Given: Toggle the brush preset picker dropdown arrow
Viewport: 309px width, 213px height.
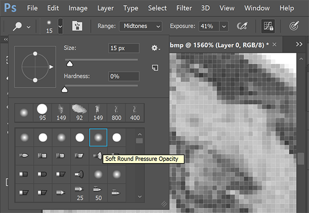Looking at the screenshot, I should 60,26.
